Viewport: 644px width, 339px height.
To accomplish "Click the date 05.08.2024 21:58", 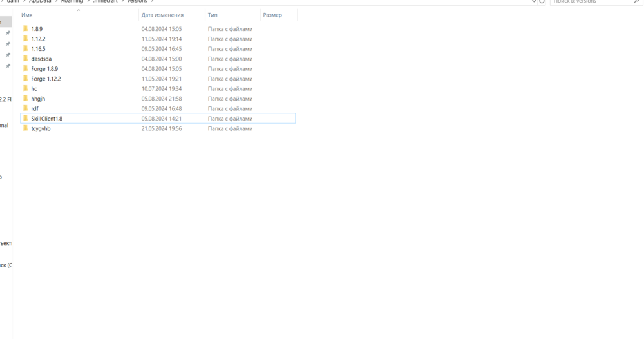I will 162,99.
